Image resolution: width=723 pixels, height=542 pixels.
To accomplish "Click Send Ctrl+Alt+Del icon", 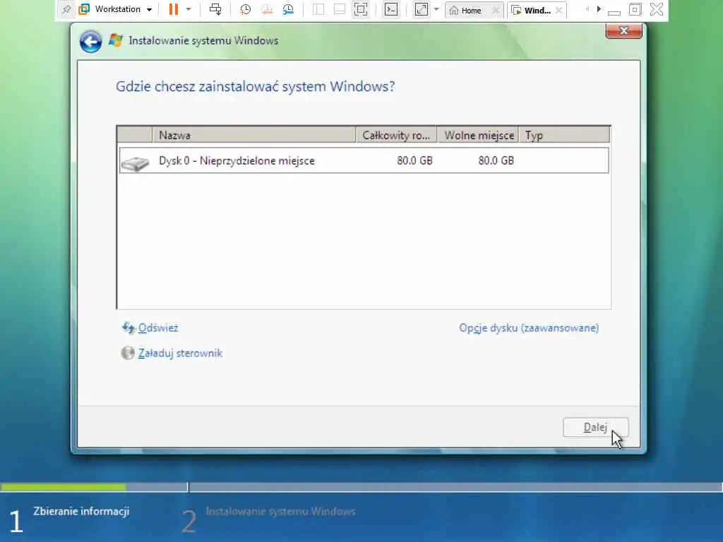I will (215, 9).
